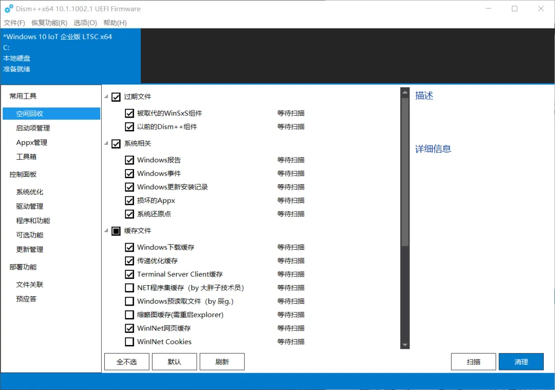
Task: Select the Windows 10 IoT LTSC image tile
Action: coord(70,56)
